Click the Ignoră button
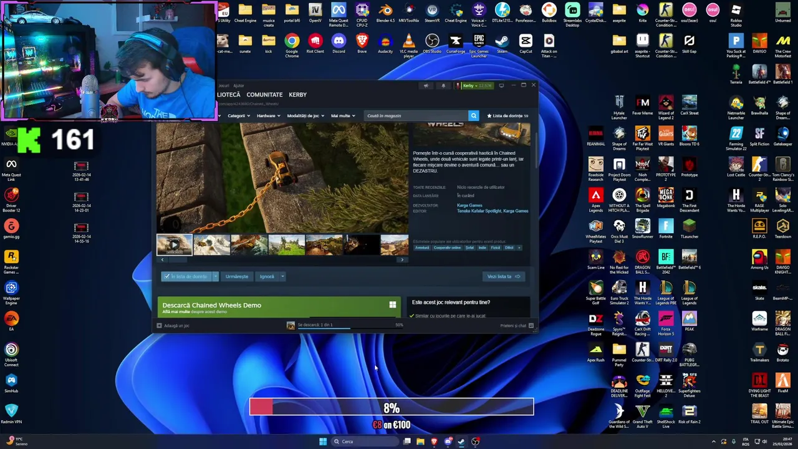 click(267, 276)
